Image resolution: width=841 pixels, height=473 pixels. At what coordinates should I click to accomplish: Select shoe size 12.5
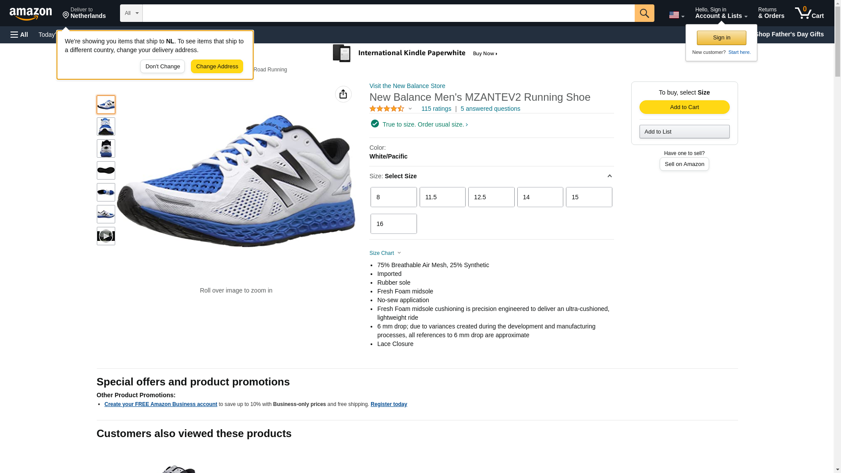[491, 197]
